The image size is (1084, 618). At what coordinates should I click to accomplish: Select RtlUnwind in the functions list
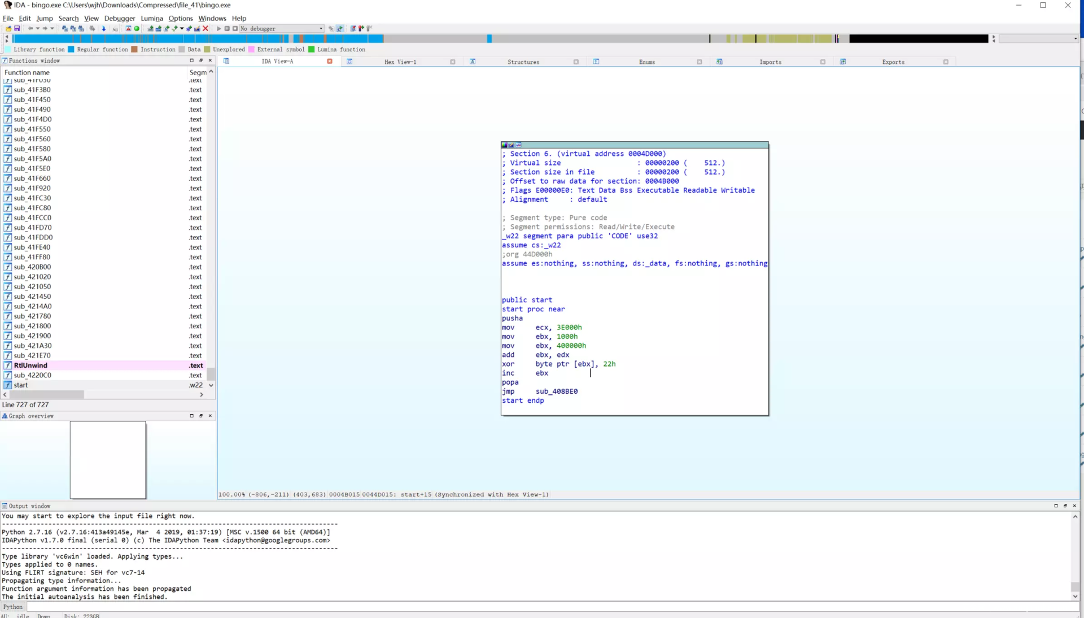click(x=30, y=365)
